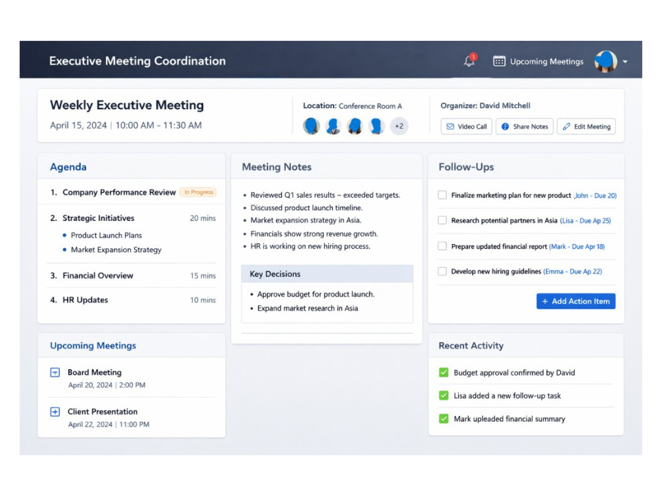Check Prepare updated financial report

point(442,246)
